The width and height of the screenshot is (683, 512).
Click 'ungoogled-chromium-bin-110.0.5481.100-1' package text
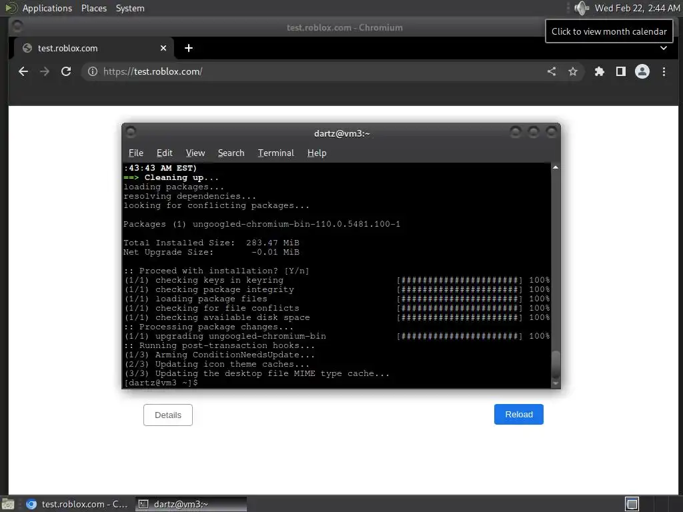click(296, 224)
